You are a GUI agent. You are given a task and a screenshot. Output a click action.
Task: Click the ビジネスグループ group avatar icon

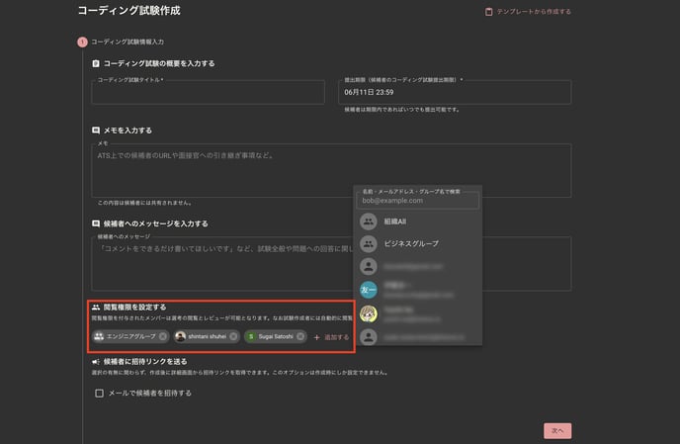point(369,244)
